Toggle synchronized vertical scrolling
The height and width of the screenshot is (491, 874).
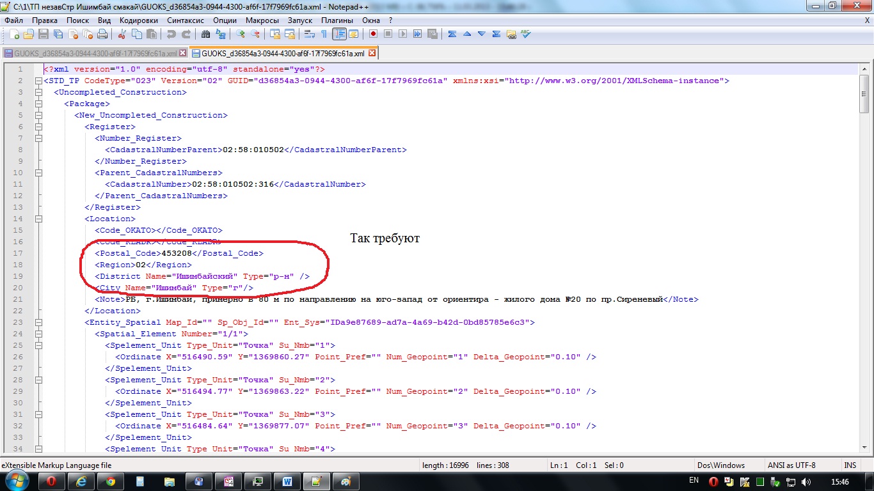[x=276, y=34]
